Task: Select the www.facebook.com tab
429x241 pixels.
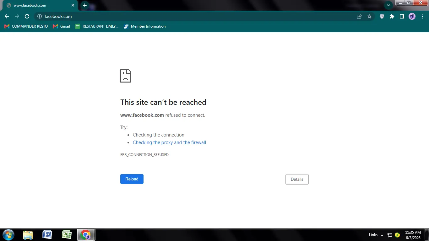Action: click(40, 5)
